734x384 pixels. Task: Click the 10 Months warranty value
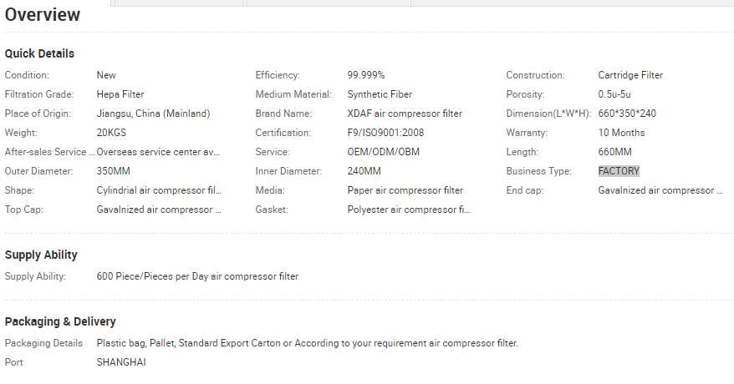pos(621,133)
